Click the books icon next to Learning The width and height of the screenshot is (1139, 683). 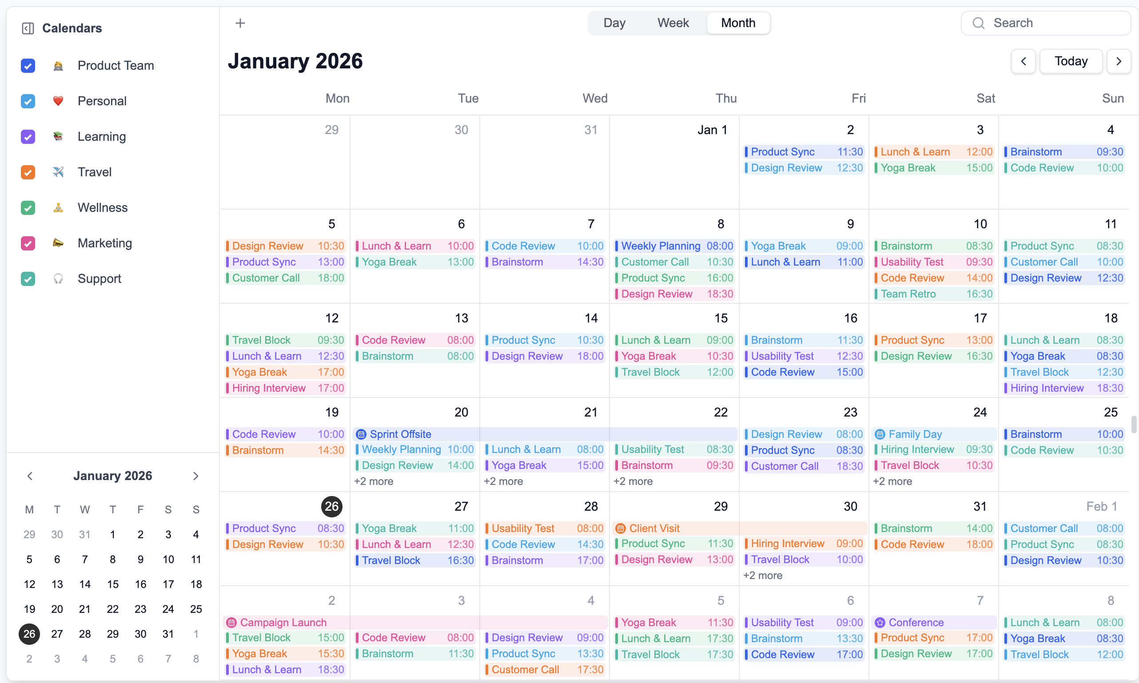58,136
